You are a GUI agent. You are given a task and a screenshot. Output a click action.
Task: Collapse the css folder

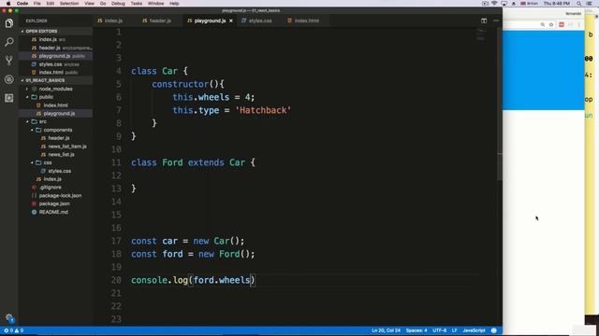click(x=48, y=162)
